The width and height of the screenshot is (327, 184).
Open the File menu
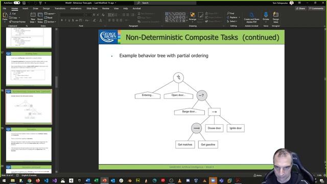pos(5,9)
